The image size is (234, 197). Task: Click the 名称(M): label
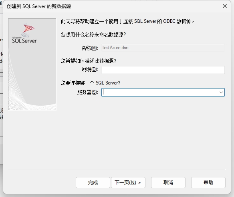coord(89,48)
